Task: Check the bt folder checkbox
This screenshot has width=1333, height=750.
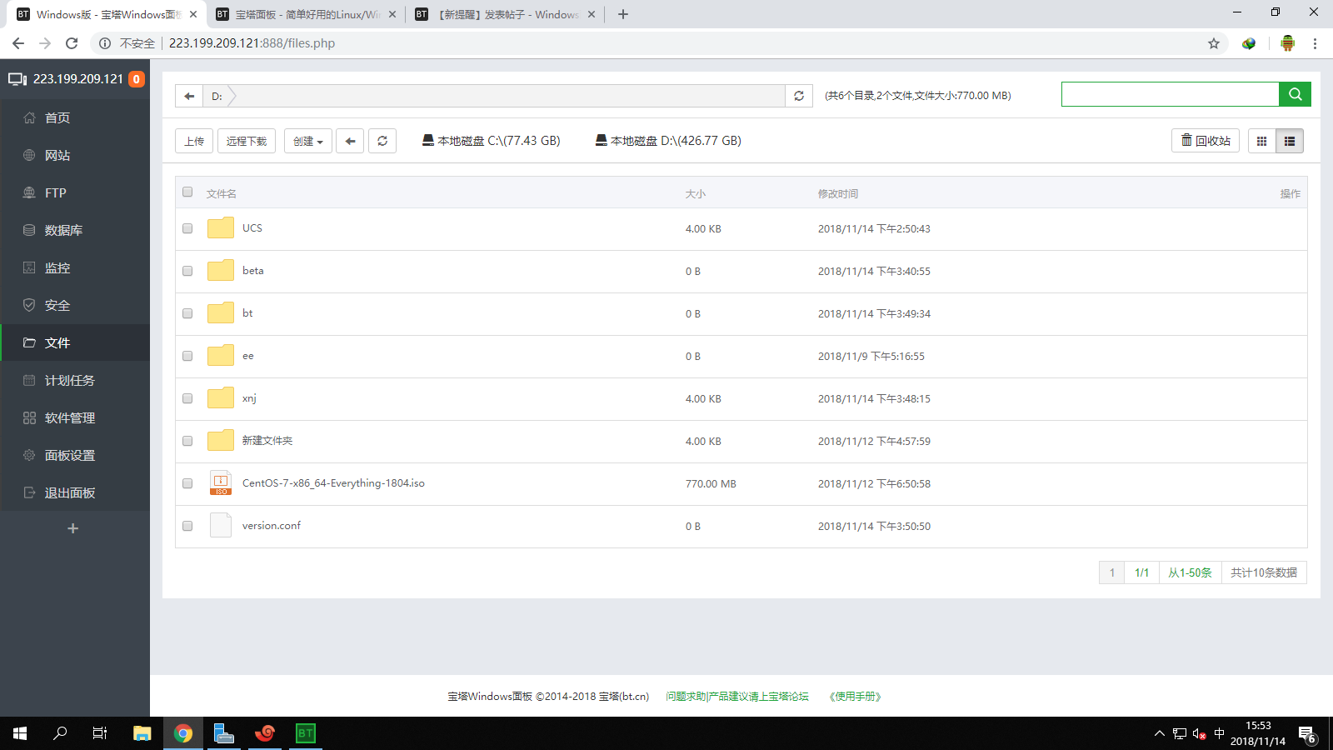Action: pos(187,313)
